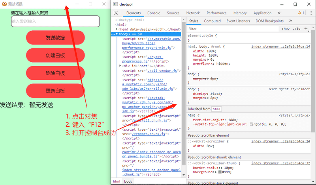The image size is (316, 185).
Task: Focus the 输入发送输入 text box
Action: tap(55, 21)
